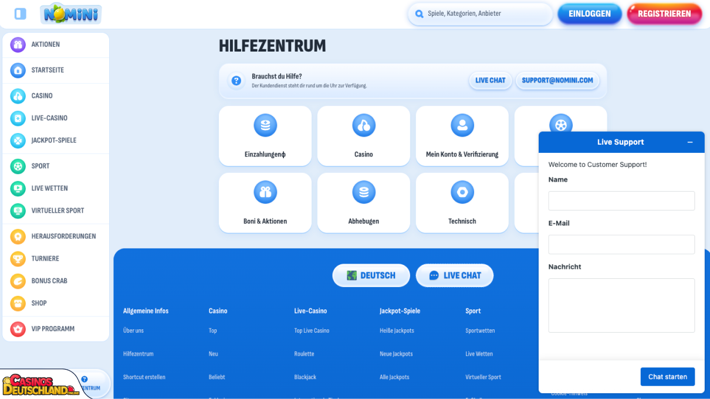
Task: Click the support@nomini.com email button
Action: [x=557, y=81]
